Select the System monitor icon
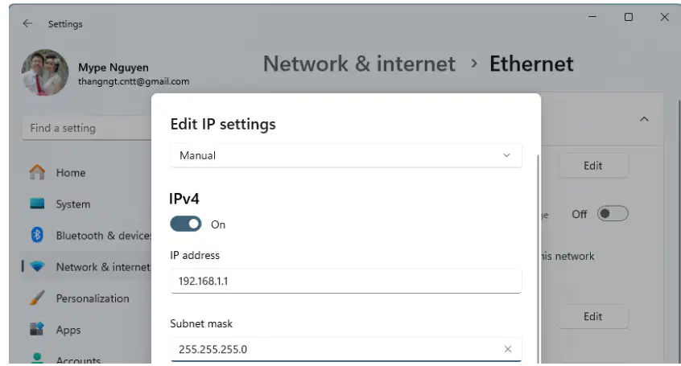The image size is (681, 366). [37, 204]
